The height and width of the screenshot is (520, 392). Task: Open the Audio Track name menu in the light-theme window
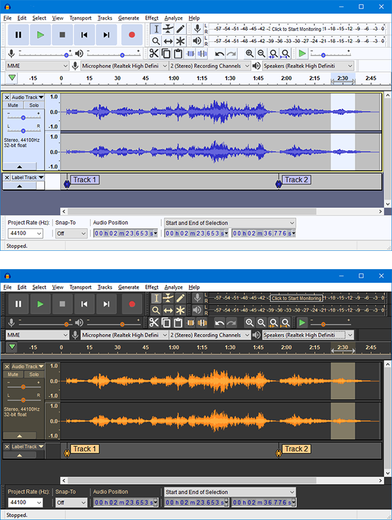coord(27,97)
